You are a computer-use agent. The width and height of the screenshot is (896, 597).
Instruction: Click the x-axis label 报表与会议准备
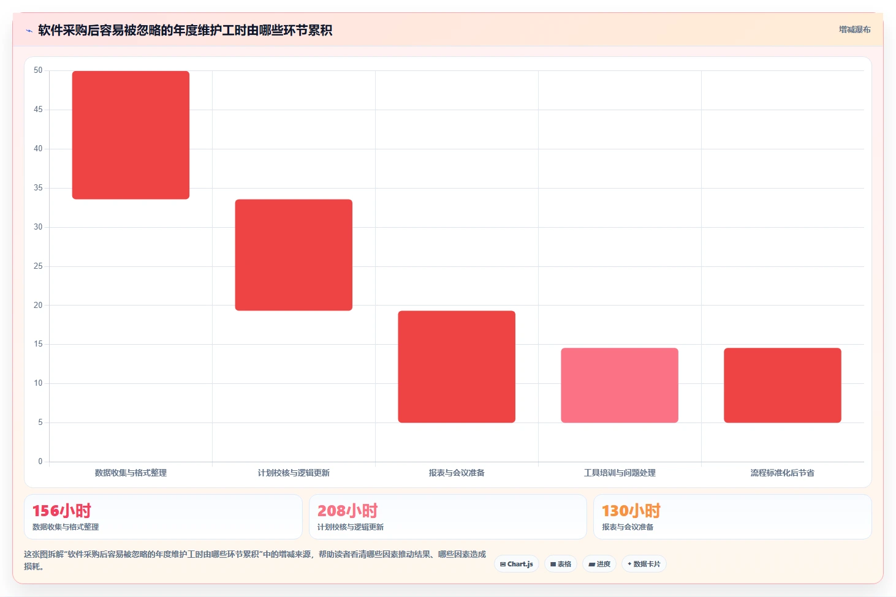pos(457,473)
